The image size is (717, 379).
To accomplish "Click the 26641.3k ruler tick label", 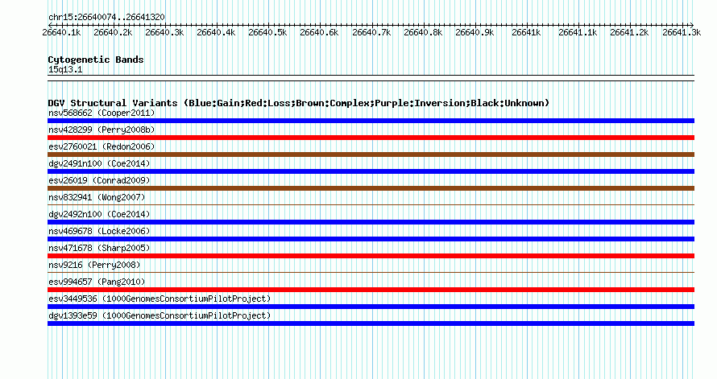I will point(682,32).
